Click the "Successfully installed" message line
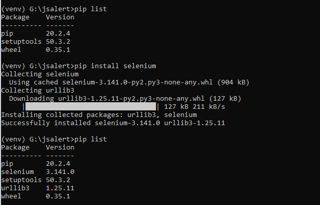 coord(113,123)
